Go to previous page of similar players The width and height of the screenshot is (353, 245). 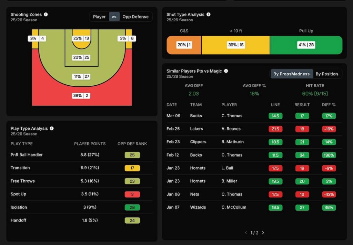(x=246, y=233)
